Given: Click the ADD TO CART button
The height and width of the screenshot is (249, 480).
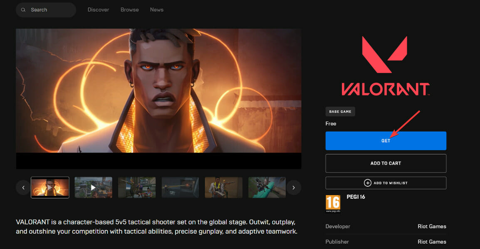Looking at the screenshot, I should (386, 163).
